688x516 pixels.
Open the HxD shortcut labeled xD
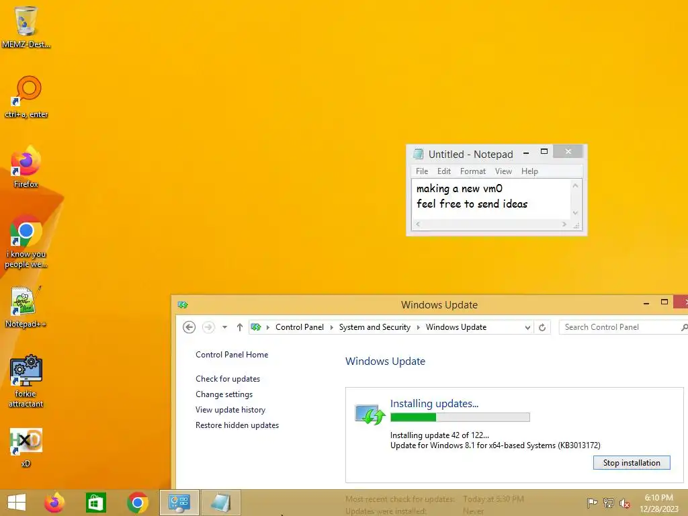(26, 447)
